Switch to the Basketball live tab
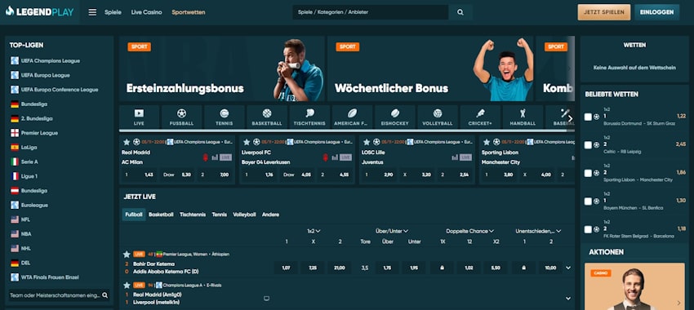This screenshot has width=694, height=310. click(x=161, y=215)
